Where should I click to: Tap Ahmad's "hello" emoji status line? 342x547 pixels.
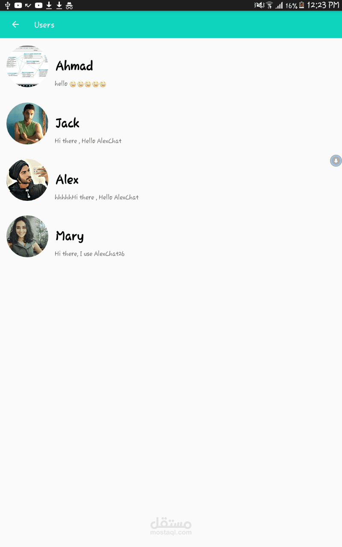click(80, 84)
